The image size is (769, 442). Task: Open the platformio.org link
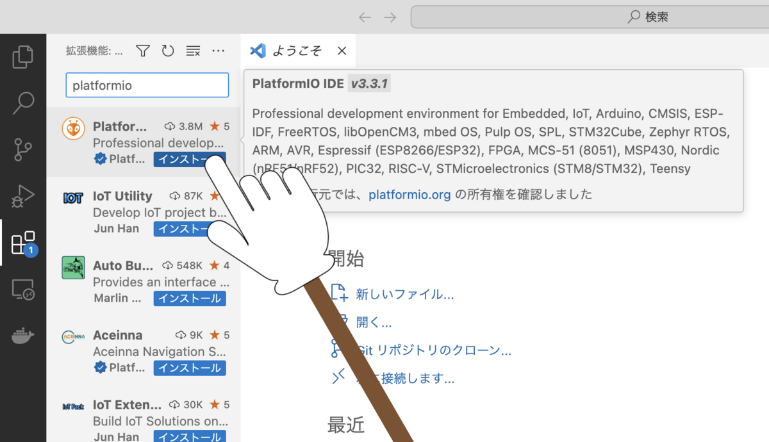click(x=409, y=194)
